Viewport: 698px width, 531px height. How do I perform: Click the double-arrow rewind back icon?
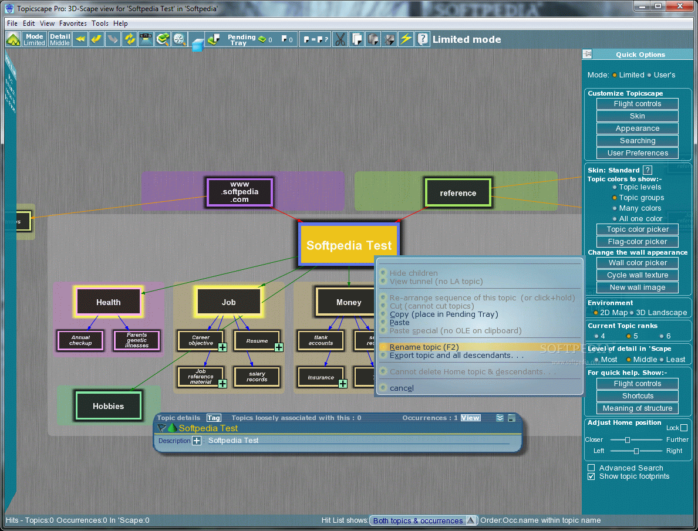[x=80, y=40]
